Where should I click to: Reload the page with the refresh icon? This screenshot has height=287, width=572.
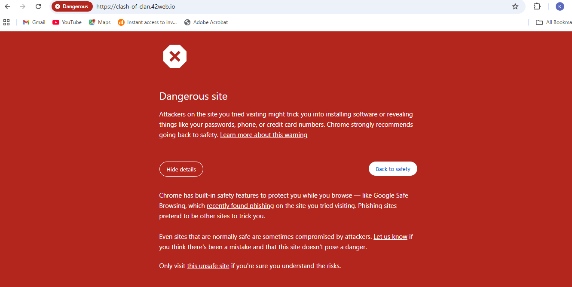point(38,6)
